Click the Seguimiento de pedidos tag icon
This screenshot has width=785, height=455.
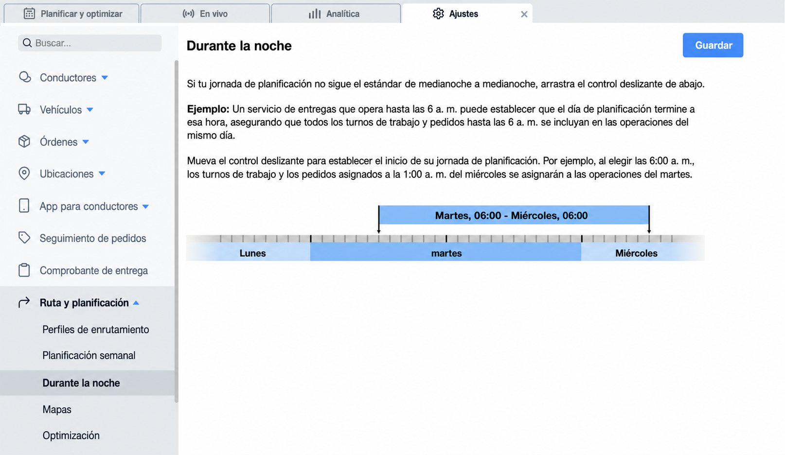coord(24,238)
